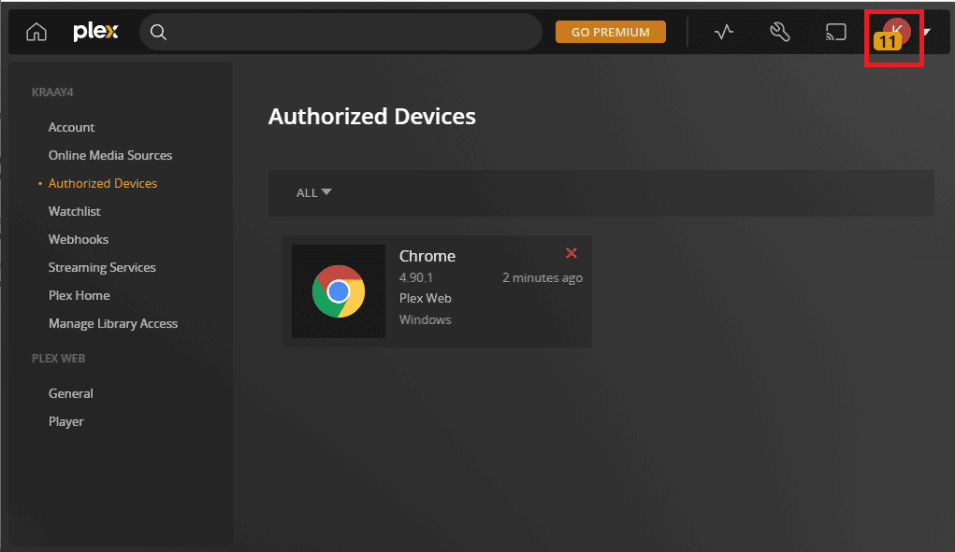Image resolution: width=955 pixels, height=552 pixels.
Task: Open the Cast to device icon
Action: (x=835, y=31)
